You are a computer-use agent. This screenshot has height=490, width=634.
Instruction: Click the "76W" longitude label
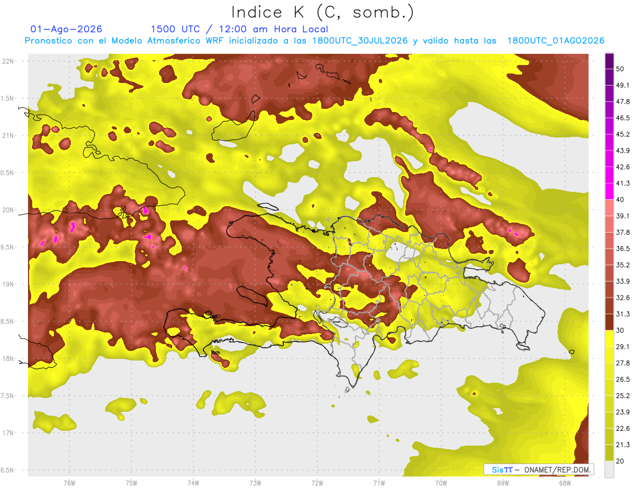(x=69, y=483)
